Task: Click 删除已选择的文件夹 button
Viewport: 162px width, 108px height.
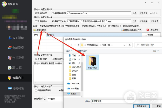Action: [x=131, y=30]
